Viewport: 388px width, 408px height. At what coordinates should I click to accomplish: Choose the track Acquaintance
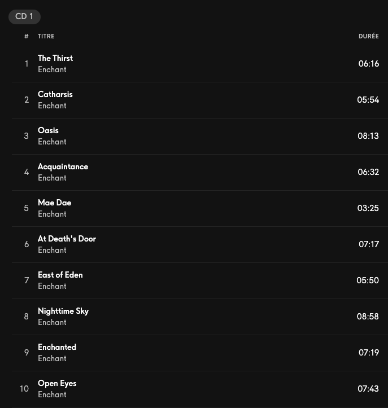point(63,166)
